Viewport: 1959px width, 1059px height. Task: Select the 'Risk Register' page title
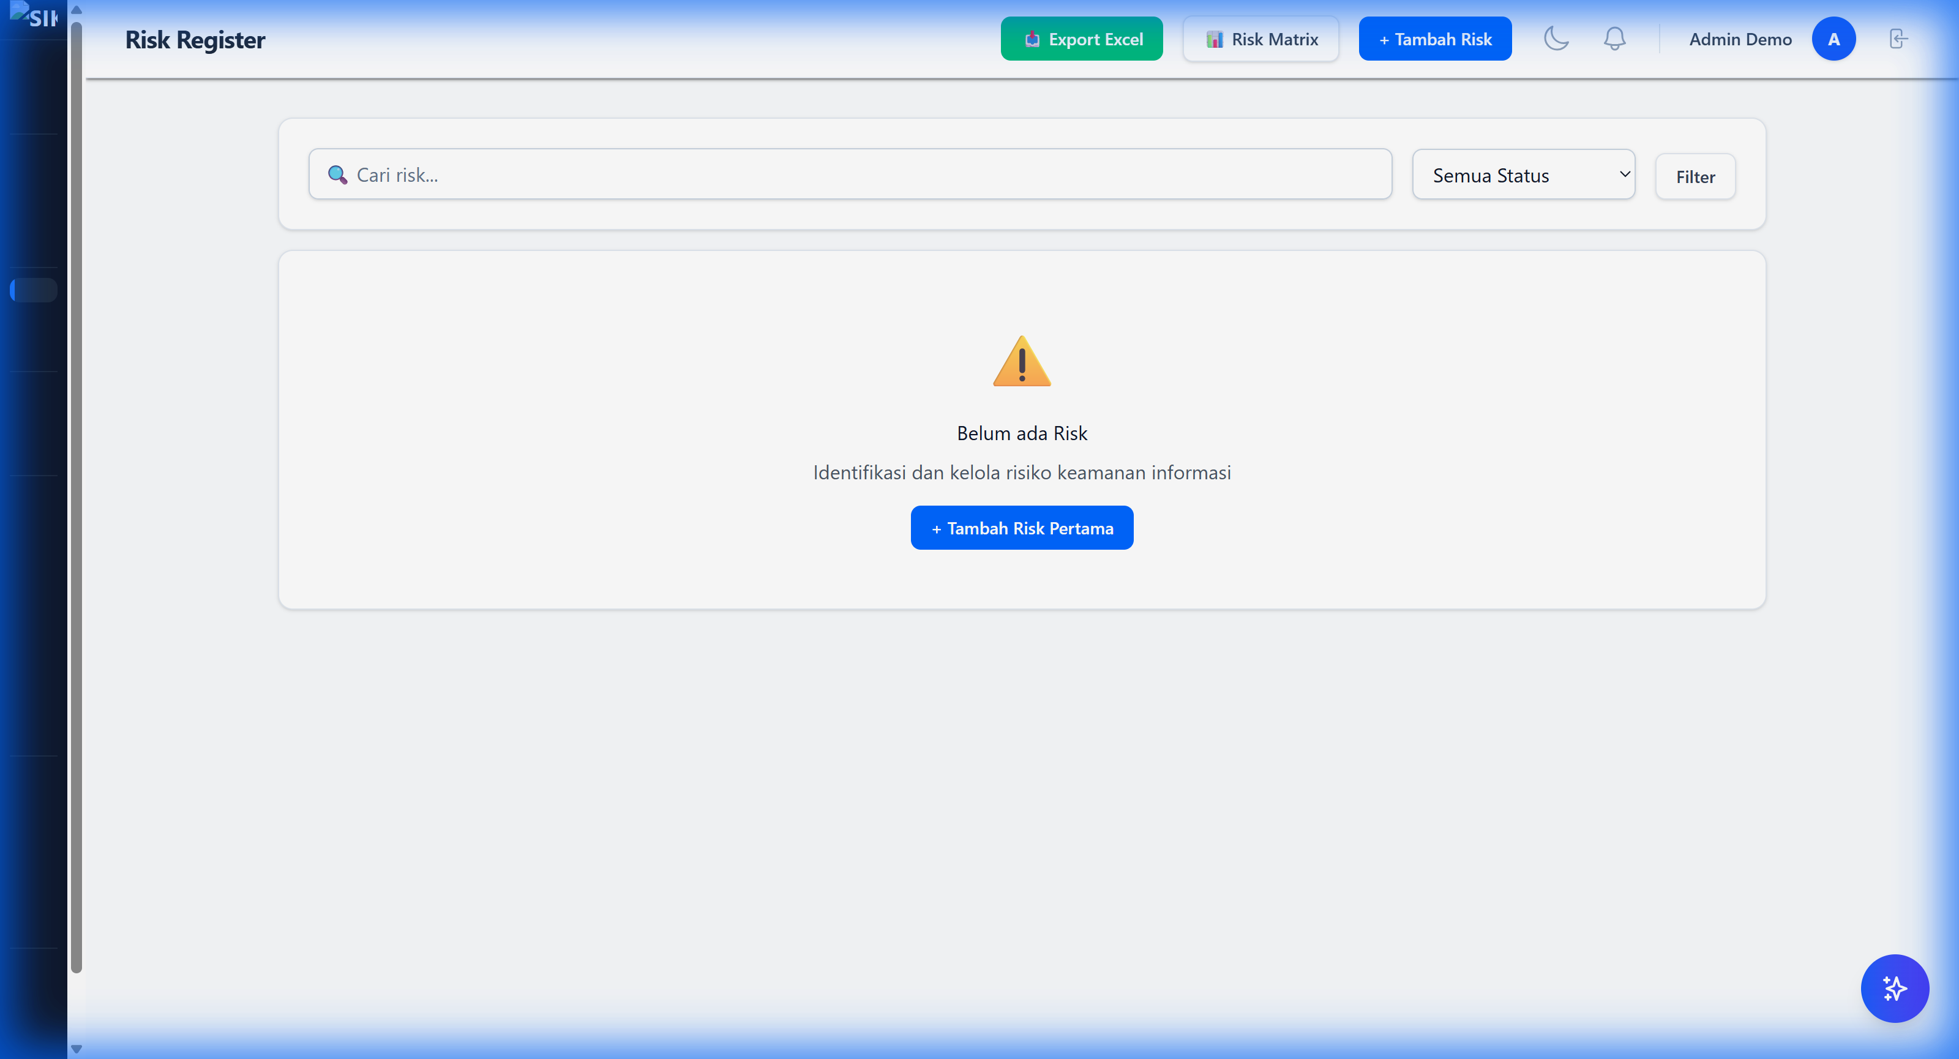coord(195,40)
